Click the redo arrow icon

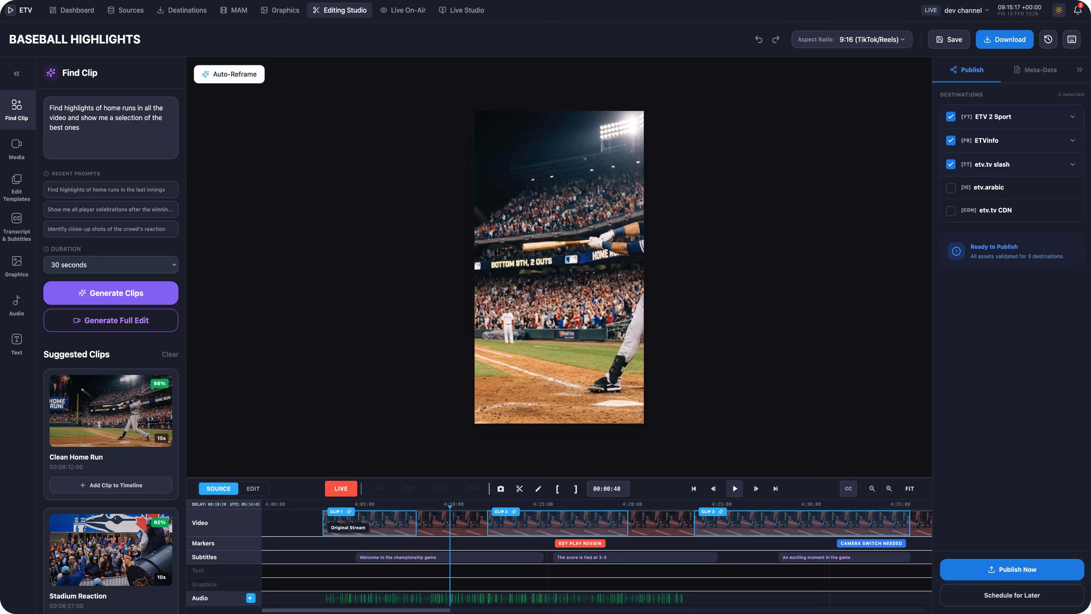coord(775,39)
